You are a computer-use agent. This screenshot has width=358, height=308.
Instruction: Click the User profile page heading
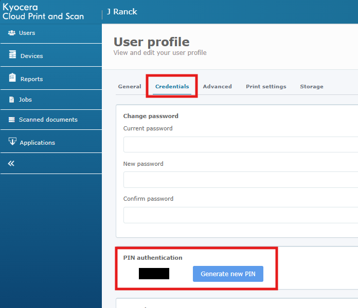(151, 42)
